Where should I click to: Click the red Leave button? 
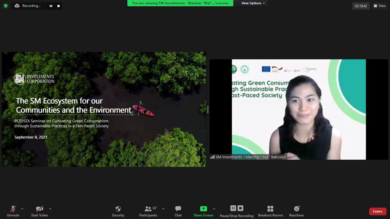[x=378, y=211]
